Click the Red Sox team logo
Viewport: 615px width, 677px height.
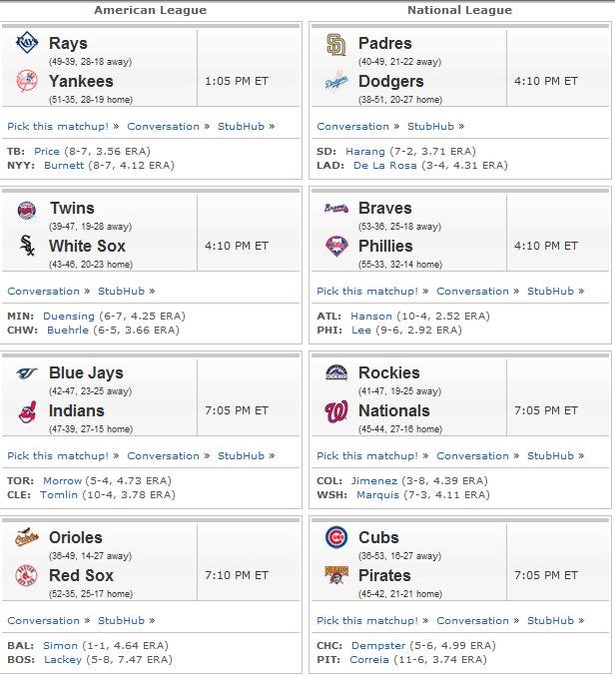[27, 575]
